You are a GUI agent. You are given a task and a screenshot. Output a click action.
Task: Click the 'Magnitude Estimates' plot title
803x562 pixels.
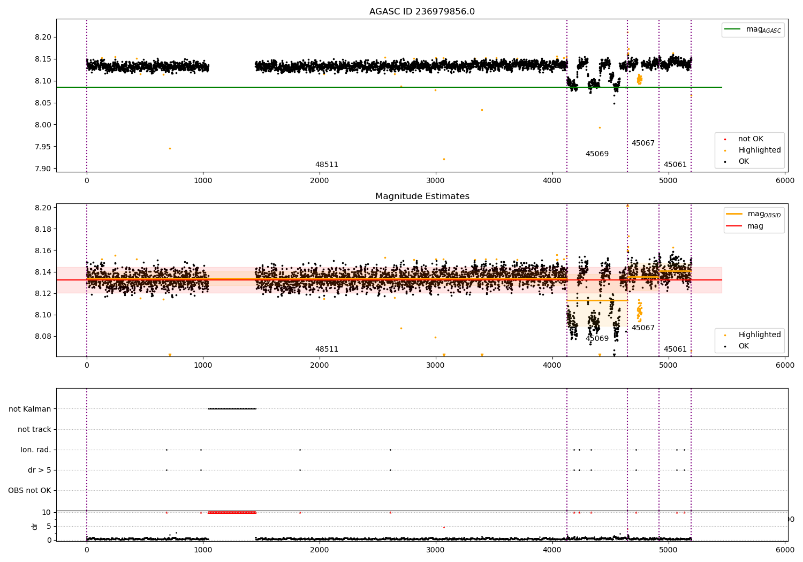(422, 196)
